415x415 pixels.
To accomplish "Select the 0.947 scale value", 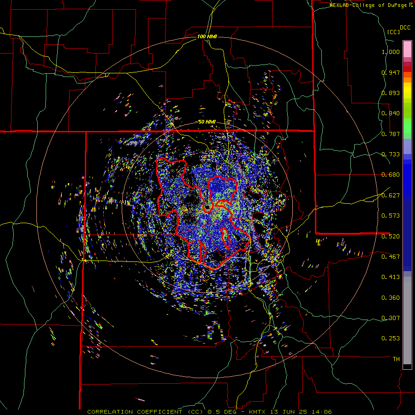I will coord(391,72).
